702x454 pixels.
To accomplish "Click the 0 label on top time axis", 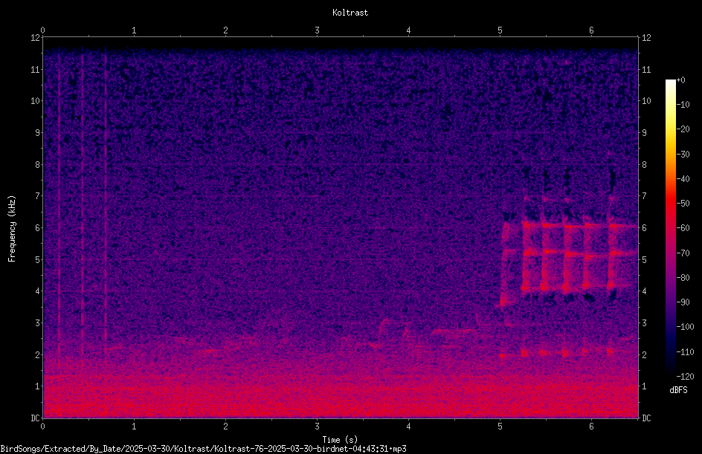I will 42,30.
